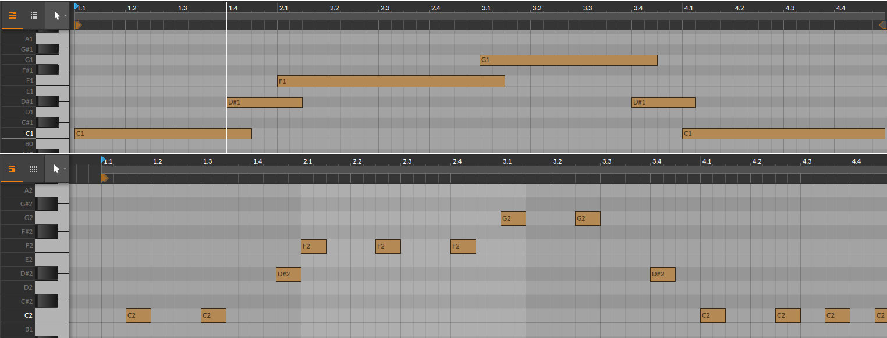Select the F2 note at 2.4
This screenshot has width=887, height=338.
click(463, 246)
